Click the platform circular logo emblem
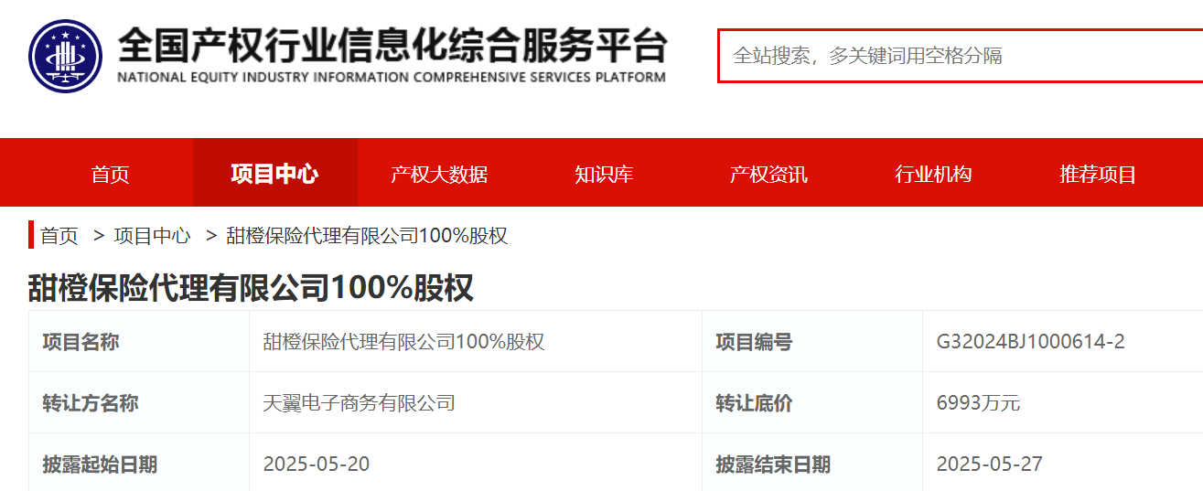This screenshot has width=1203, height=491. (65, 56)
